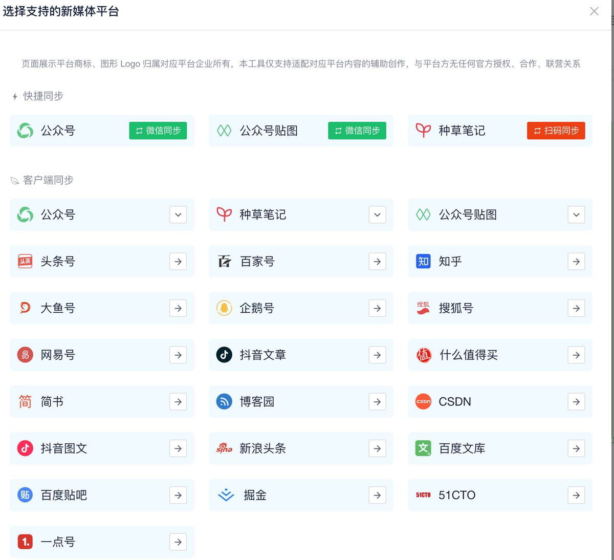Click the 博客园 platform logo
This screenshot has width=614, height=560.
[x=224, y=402]
